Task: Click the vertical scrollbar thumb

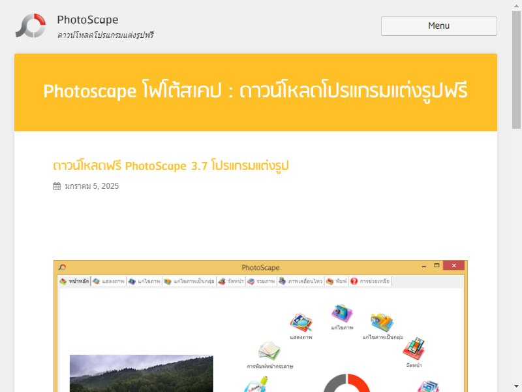Action: point(516,69)
